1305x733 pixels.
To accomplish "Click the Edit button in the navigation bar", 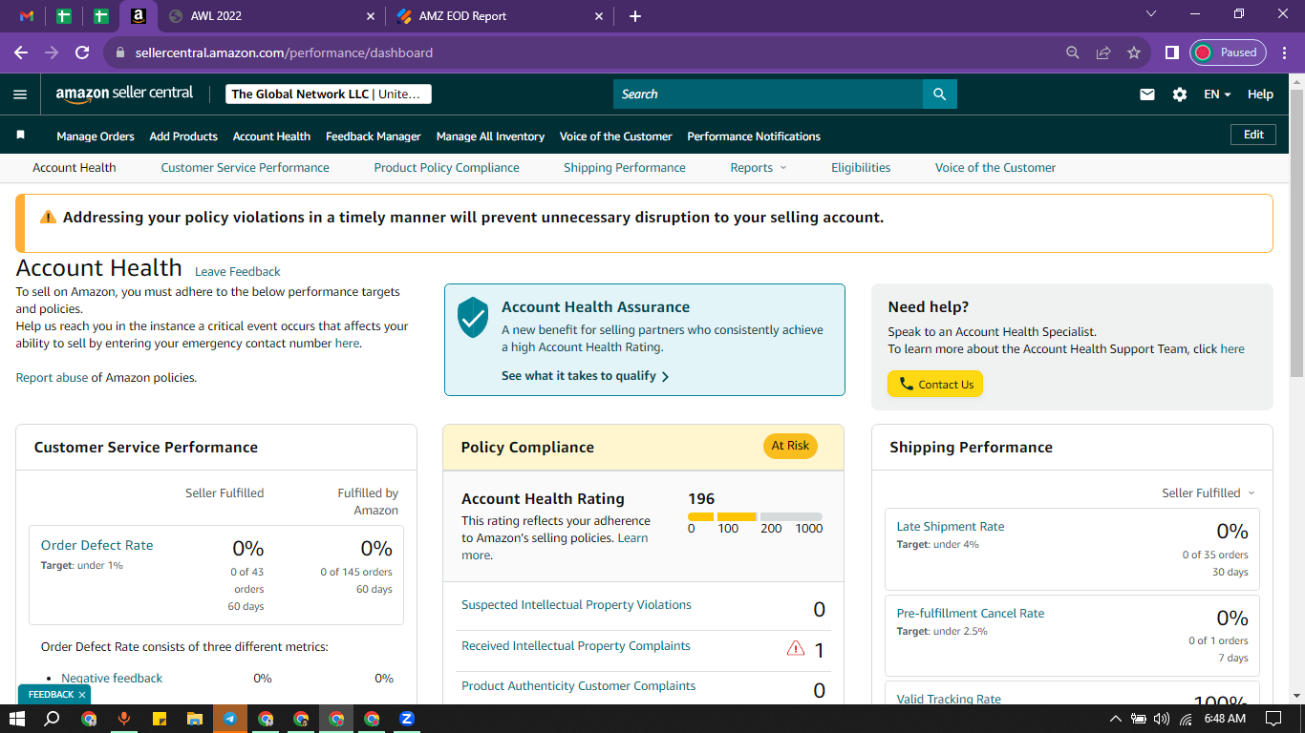I will (x=1253, y=136).
